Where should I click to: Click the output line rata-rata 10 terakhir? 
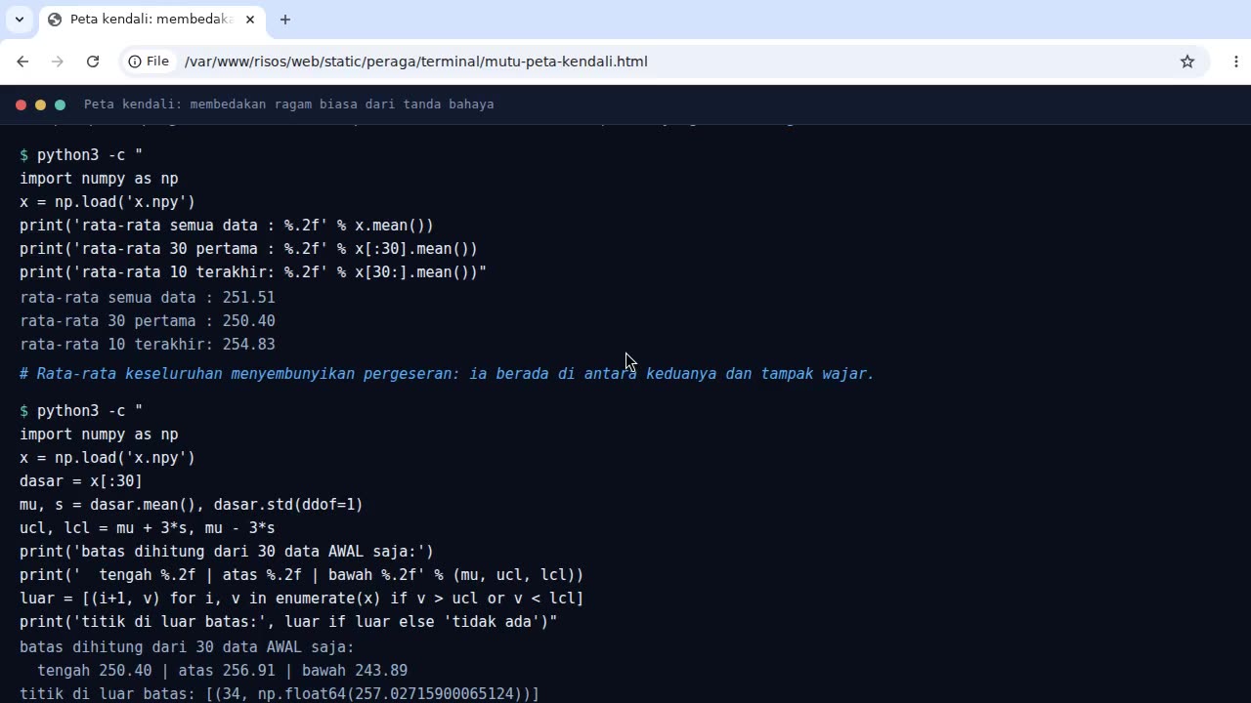148,345
